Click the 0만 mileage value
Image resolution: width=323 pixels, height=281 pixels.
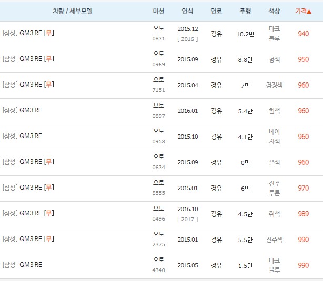coord(245,162)
